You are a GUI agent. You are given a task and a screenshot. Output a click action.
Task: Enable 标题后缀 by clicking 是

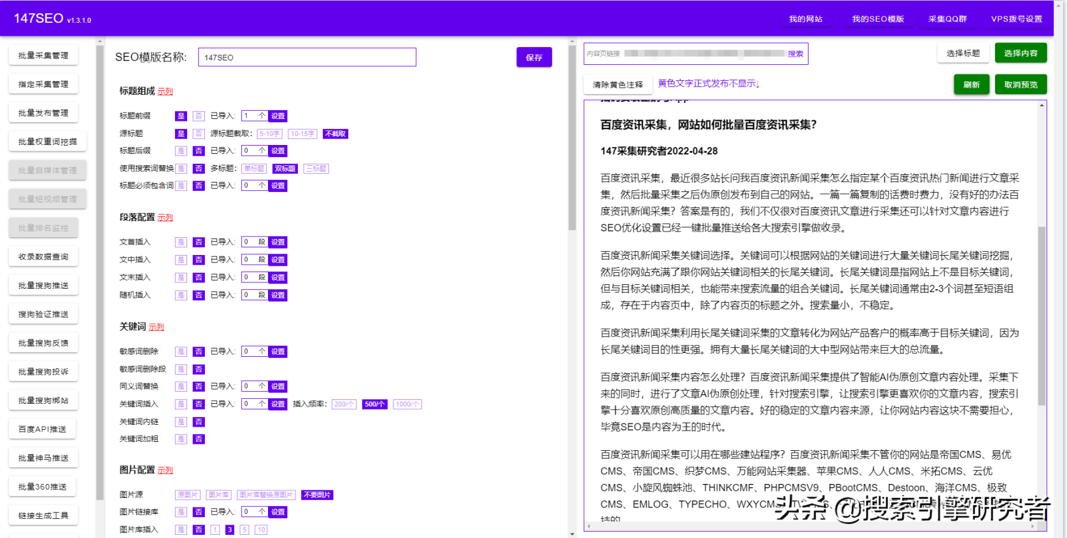tap(181, 151)
